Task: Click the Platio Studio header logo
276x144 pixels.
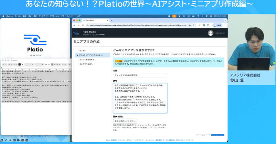Action: pos(76,33)
